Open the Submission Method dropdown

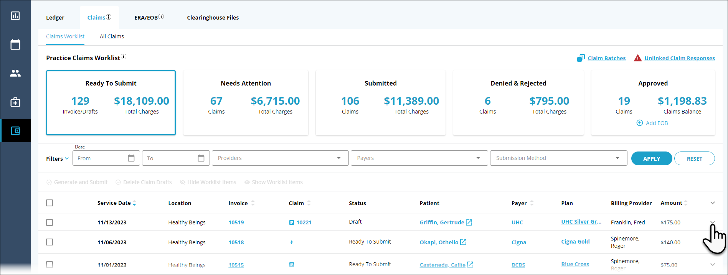[558, 158]
